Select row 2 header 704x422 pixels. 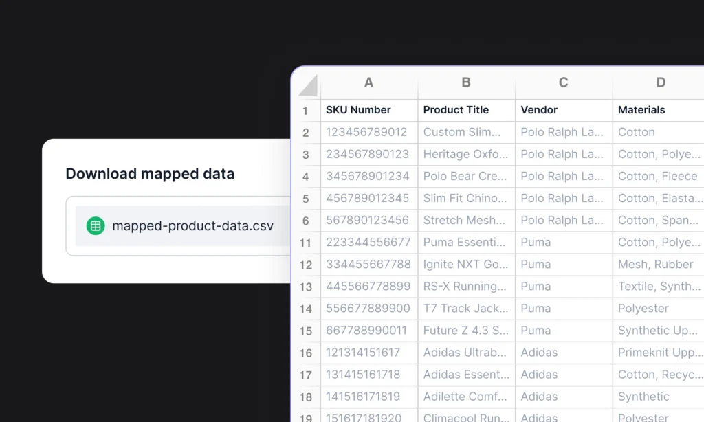click(306, 132)
